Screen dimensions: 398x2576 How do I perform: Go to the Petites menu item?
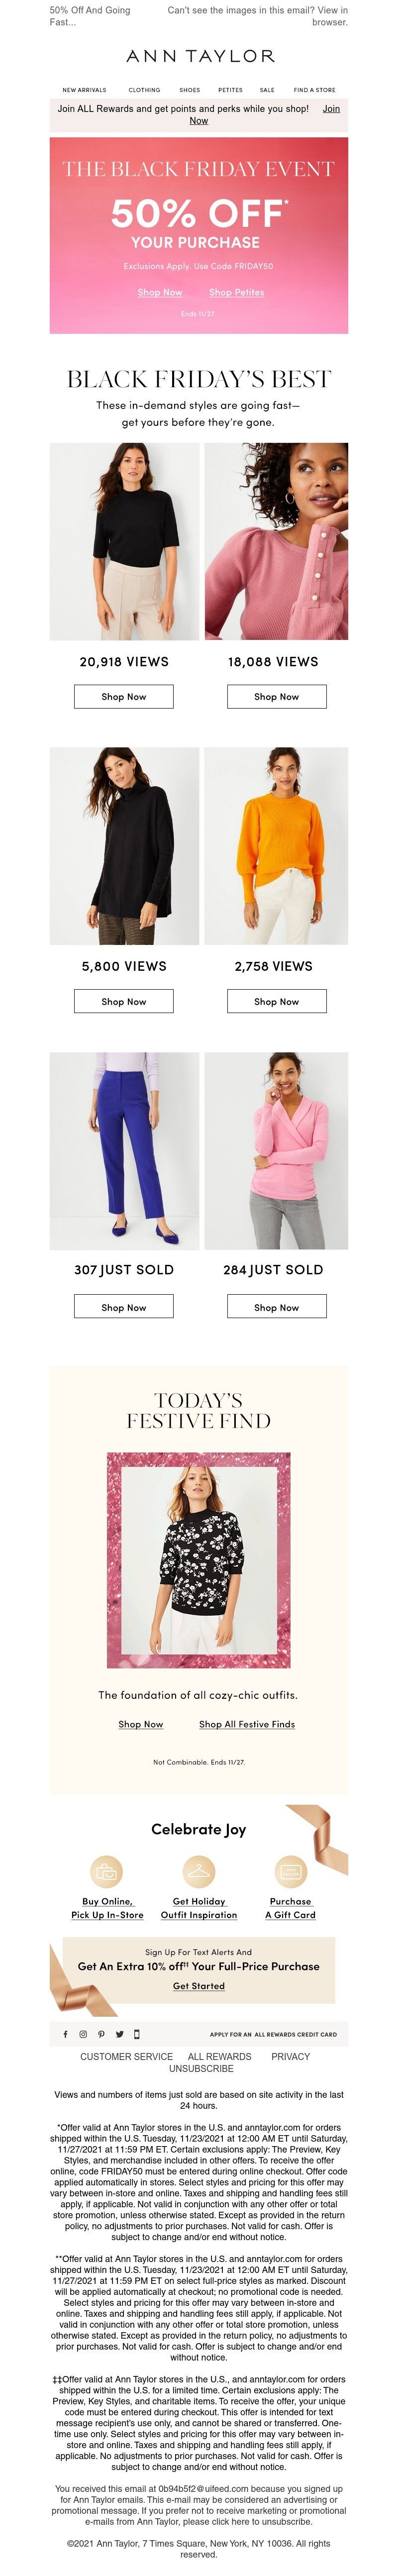(230, 90)
